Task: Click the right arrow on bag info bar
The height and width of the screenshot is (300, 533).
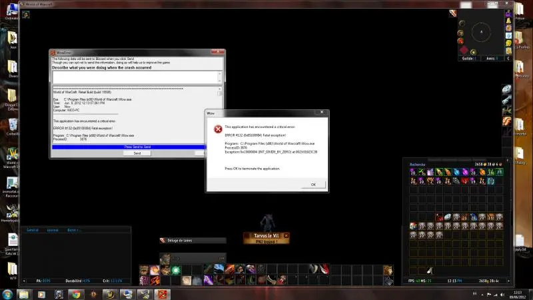Action: pos(508,281)
